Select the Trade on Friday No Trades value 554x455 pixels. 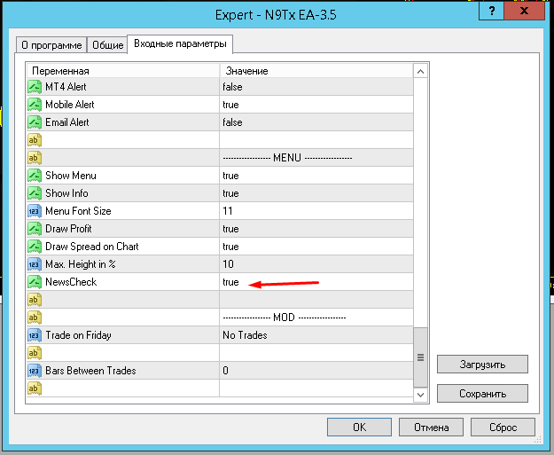[x=245, y=335]
